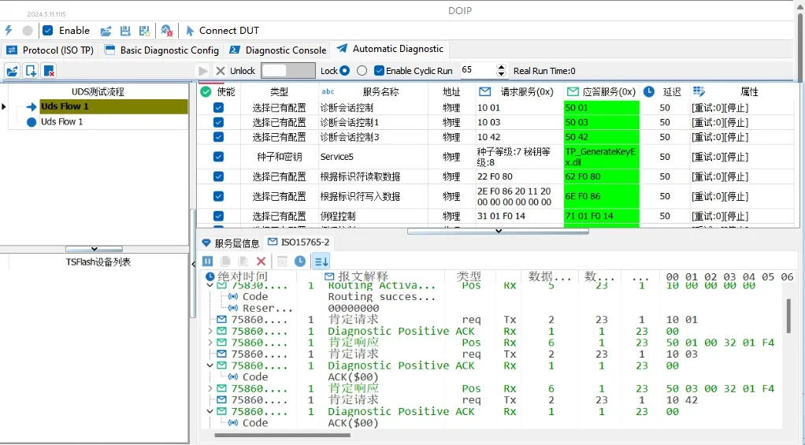Screen dimensions: 805x445
Task: Toggle the auto-scroll sort icon in trace toolbar
Action: pos(321,261)
